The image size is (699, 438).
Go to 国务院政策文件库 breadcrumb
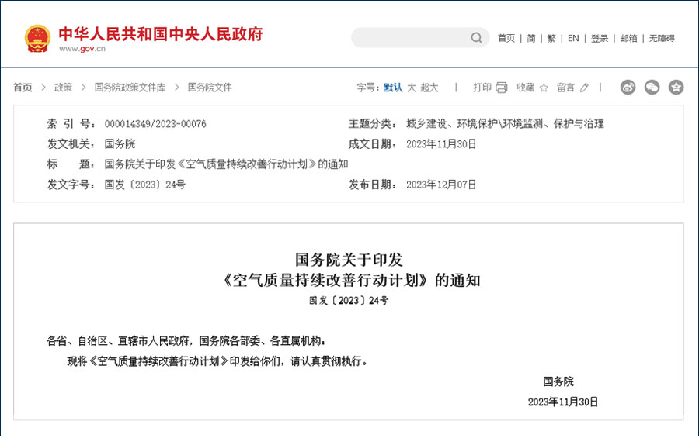coord(130,88)
